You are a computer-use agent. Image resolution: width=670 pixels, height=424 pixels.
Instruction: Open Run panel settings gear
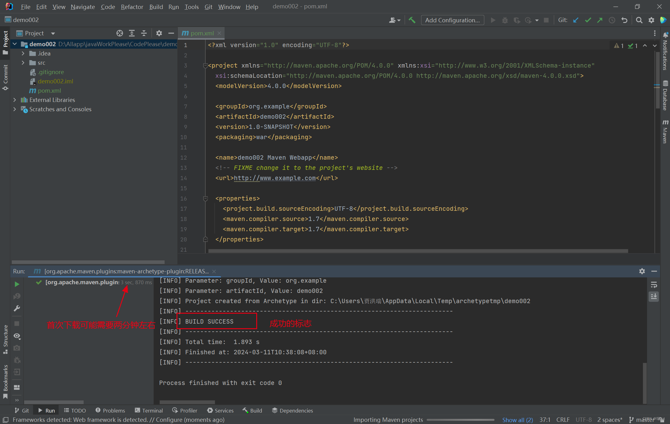(642, 271)
